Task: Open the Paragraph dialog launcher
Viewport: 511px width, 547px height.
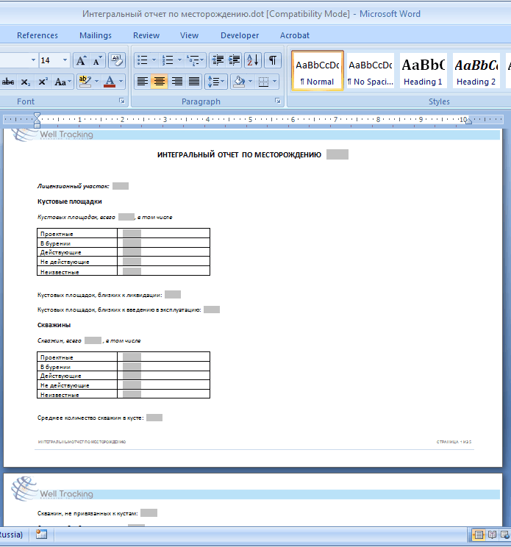Action: pyautogui.click(x=278, y=101)
